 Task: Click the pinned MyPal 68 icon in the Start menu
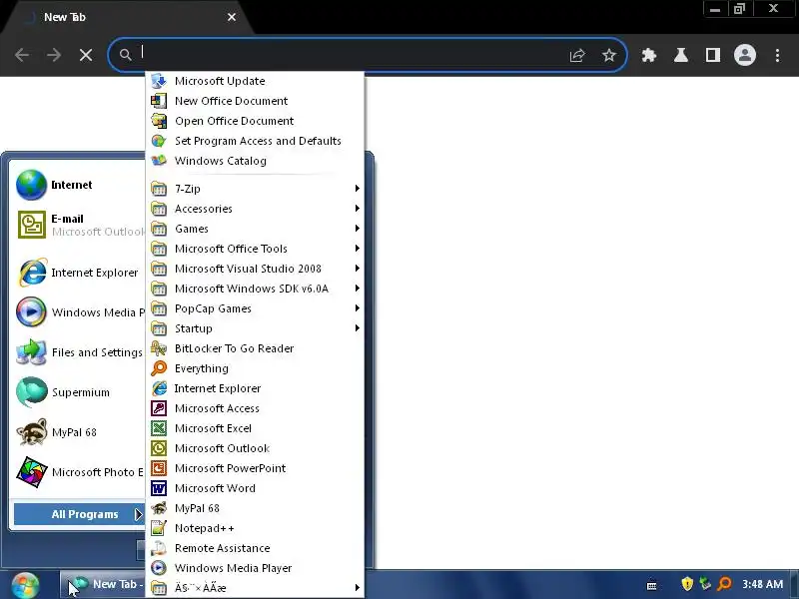32,432
